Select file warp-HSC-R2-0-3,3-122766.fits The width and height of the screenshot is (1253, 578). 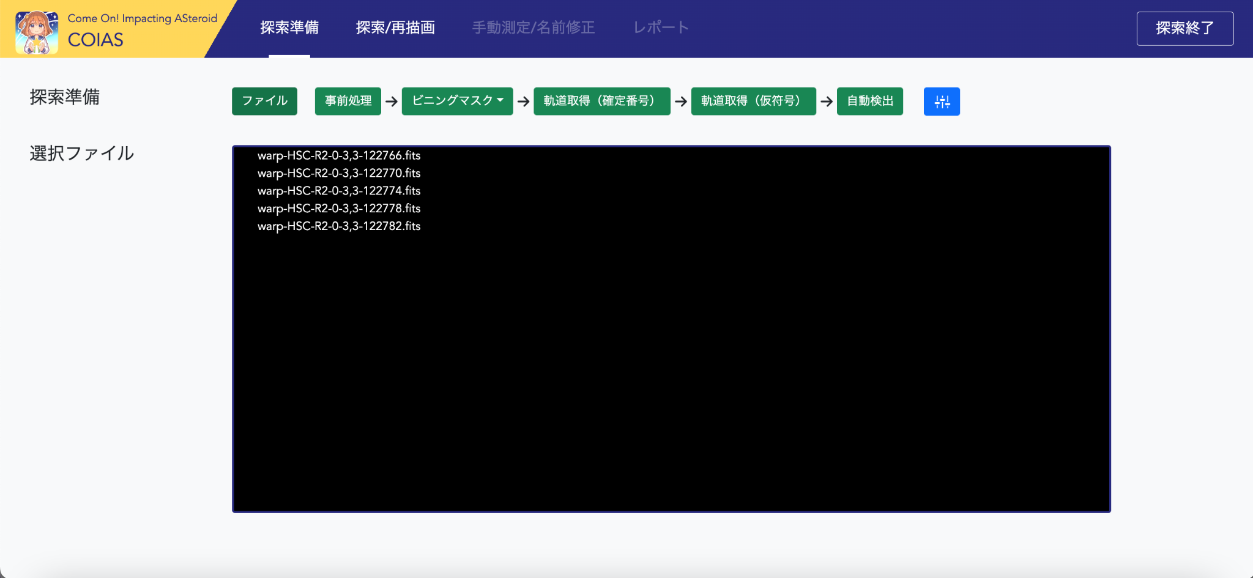click(x=339, y=155)
